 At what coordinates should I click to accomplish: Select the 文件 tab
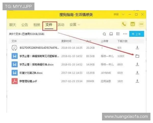49,25
